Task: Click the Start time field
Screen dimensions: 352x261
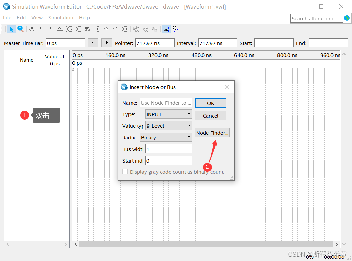Action: pos(274,43)
